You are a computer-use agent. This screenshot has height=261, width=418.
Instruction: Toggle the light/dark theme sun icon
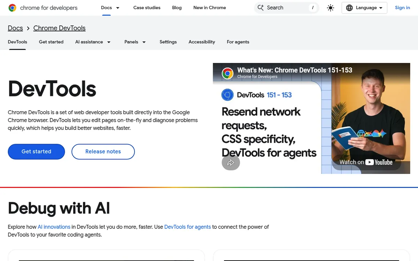331,8
